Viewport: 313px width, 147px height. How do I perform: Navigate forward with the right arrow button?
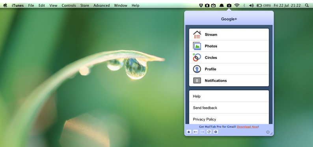coord(202,132)
